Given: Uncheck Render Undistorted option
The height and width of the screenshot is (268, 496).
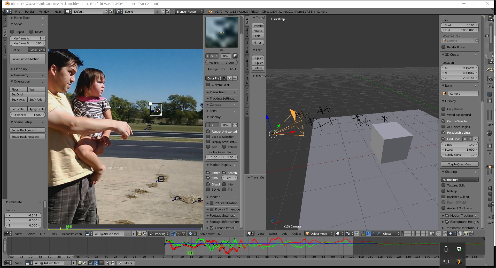Looking at the screenshot, I should coord(208,131).
